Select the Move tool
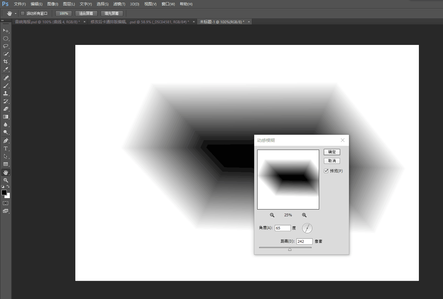This screenshot has width=443, height=299. (5, 30)
